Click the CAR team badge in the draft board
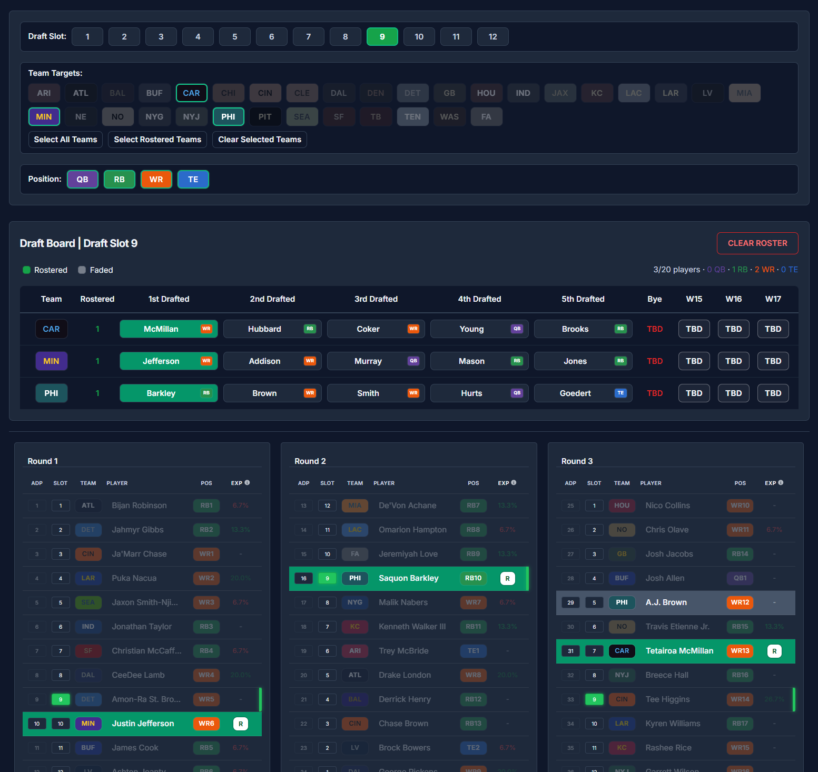This screenshot has height=772, width=818. pos(51,329)
